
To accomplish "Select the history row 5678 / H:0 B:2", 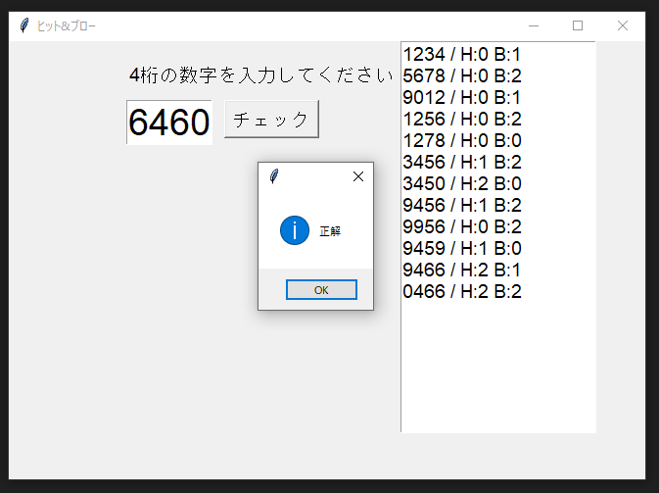I will point(461,75).
